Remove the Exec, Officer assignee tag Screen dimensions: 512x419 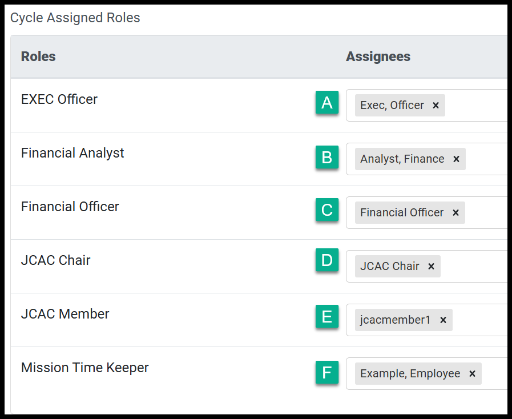[436, 106]
